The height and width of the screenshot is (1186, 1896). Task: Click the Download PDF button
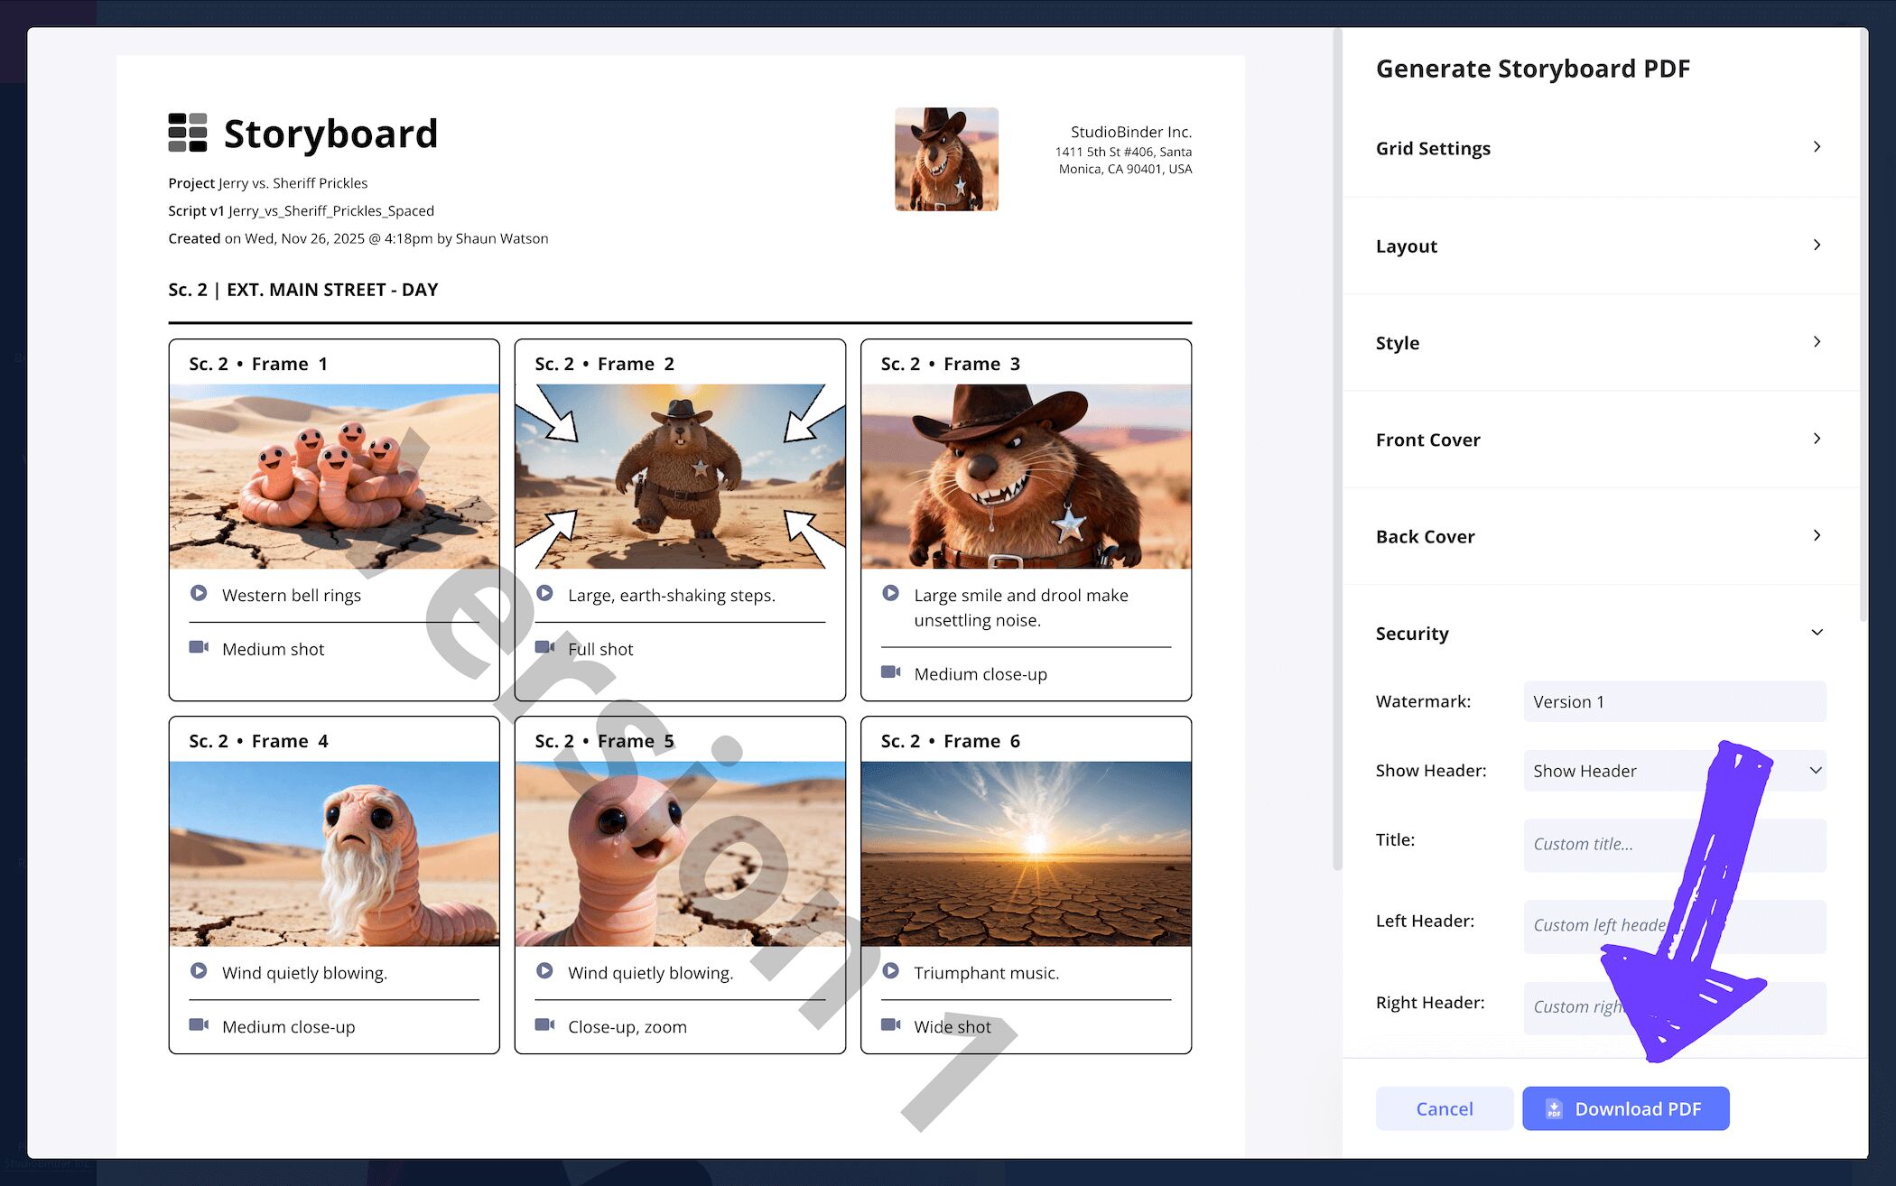(1625, 1108)
